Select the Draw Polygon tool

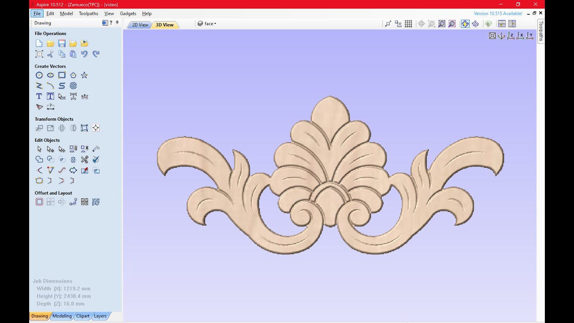(x=73, y=75)
